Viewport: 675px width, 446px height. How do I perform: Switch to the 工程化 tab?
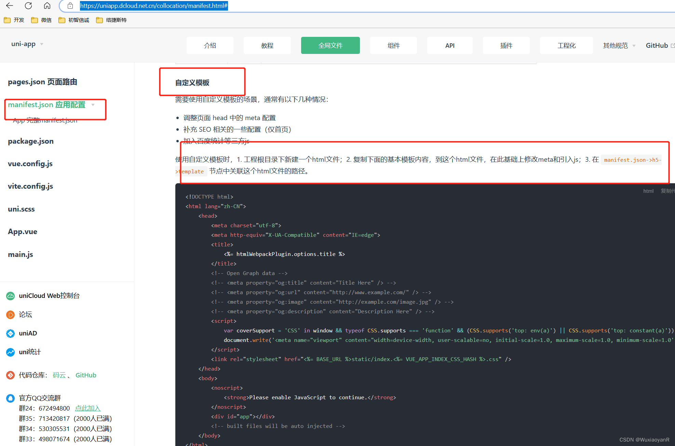(x=566, y=45)
